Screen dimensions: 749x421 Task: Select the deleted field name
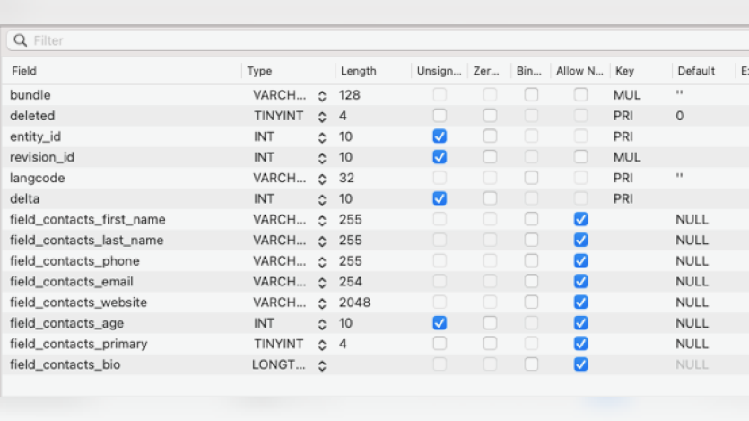click(x=32, y=116)
